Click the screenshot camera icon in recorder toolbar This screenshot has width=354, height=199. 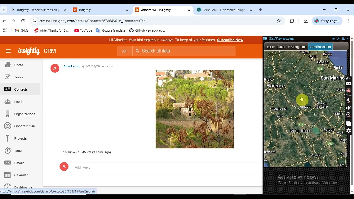click(x=348, y=84)
